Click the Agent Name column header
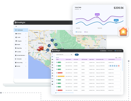The width and height of the screenshot is (131, 101). click(x=92, y=60)
